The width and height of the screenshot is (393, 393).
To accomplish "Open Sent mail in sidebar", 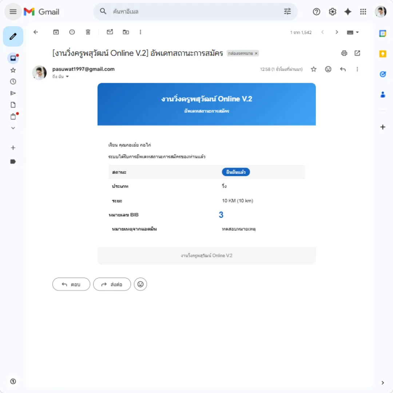I will pyautogui.click(x=13, y=93).
